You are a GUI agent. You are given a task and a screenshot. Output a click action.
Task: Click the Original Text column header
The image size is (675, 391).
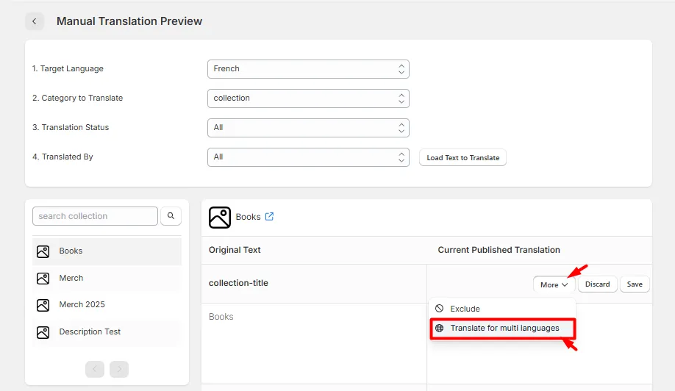235,250
